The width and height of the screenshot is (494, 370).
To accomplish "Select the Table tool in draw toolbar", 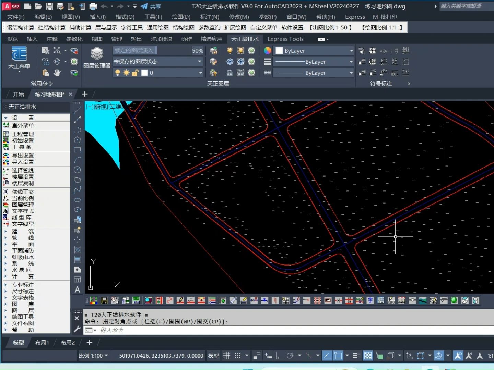I will point(78,280).
